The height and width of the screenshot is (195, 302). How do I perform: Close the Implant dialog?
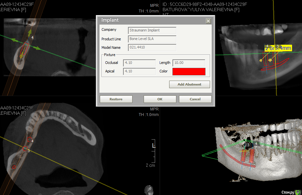click(x=208, y=21)
